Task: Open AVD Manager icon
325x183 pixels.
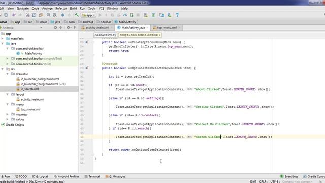Action: [x=146, y=15]
